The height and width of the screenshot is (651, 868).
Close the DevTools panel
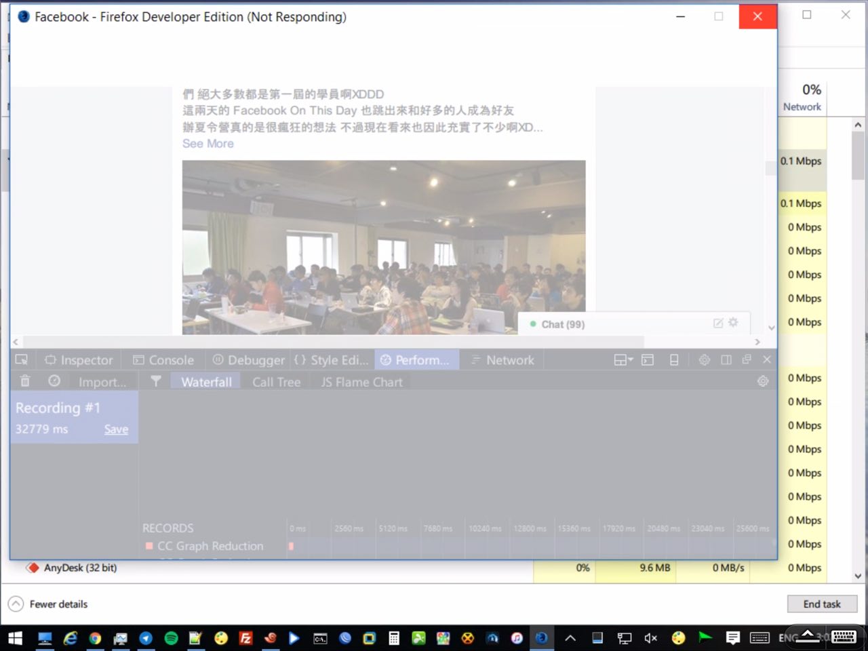tap(767, 359)
